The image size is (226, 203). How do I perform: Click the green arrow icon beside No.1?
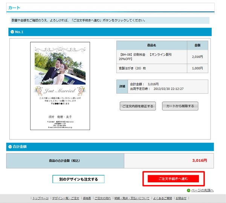click(x=12, y=32)
